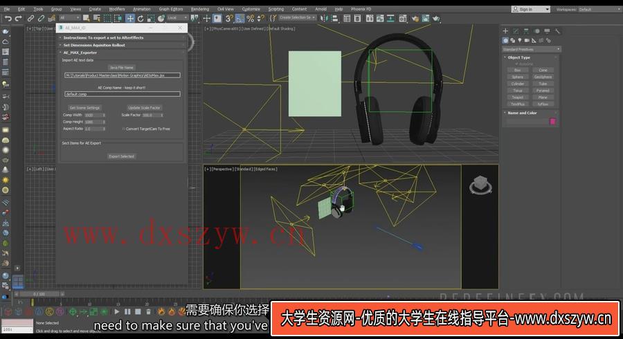Click the Undo arrow in the main toolbar
623x339 pixels.
(x=8, y=18)
